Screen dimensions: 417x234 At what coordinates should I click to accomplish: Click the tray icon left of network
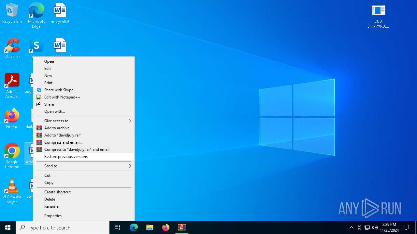pos(359,227)
